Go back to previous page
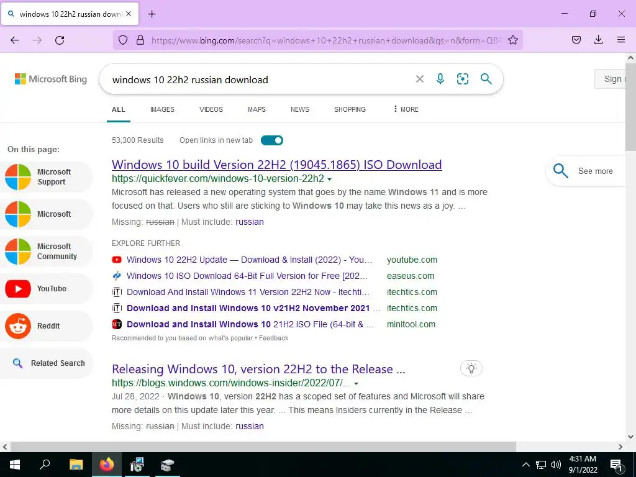Screen dimensions: 636x477 15,40
